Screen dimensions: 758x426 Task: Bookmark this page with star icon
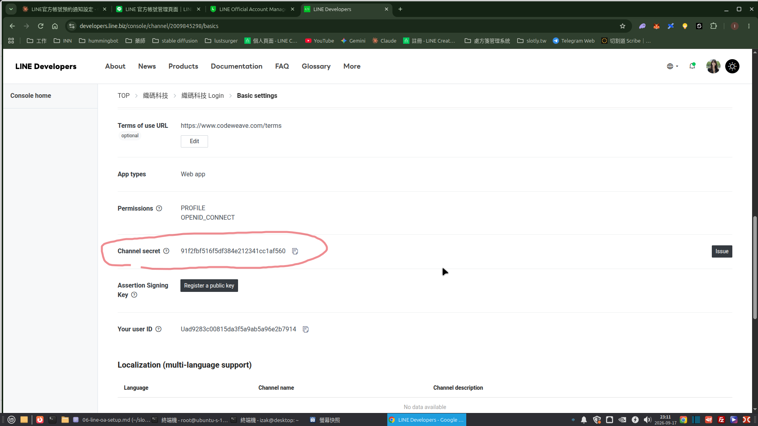[623, 26]
